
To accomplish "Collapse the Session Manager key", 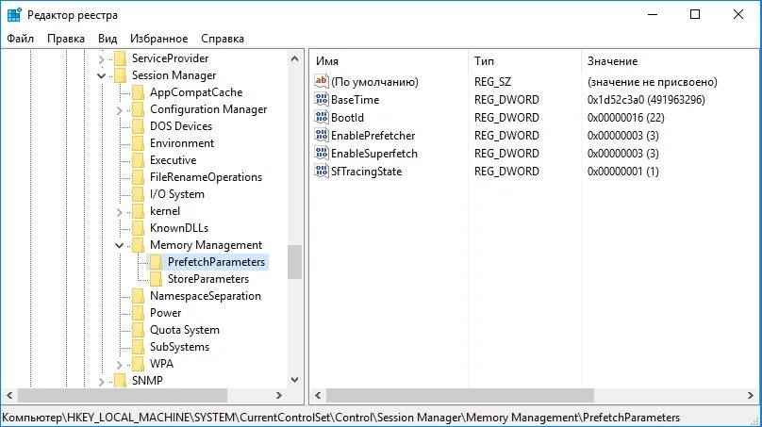I will (x=101, y=75).
